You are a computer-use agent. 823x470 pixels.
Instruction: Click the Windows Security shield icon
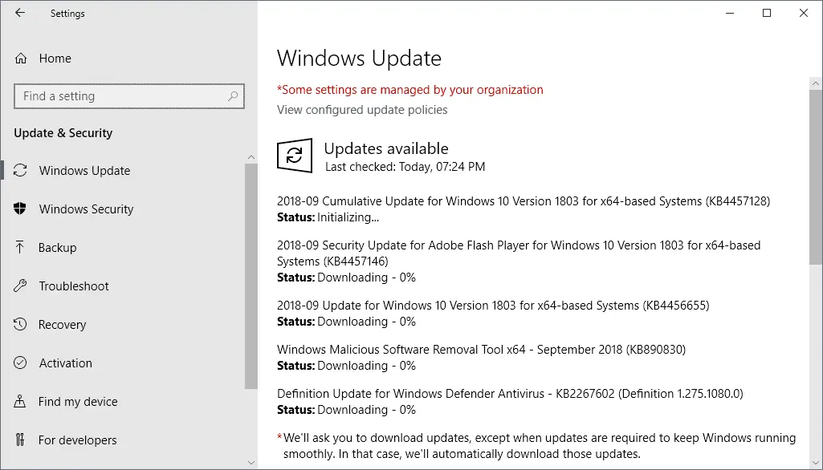coord(20,209)
